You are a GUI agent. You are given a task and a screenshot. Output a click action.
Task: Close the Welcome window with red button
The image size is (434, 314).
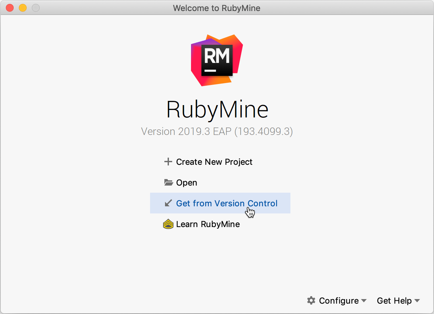click(x=10, y=8)
